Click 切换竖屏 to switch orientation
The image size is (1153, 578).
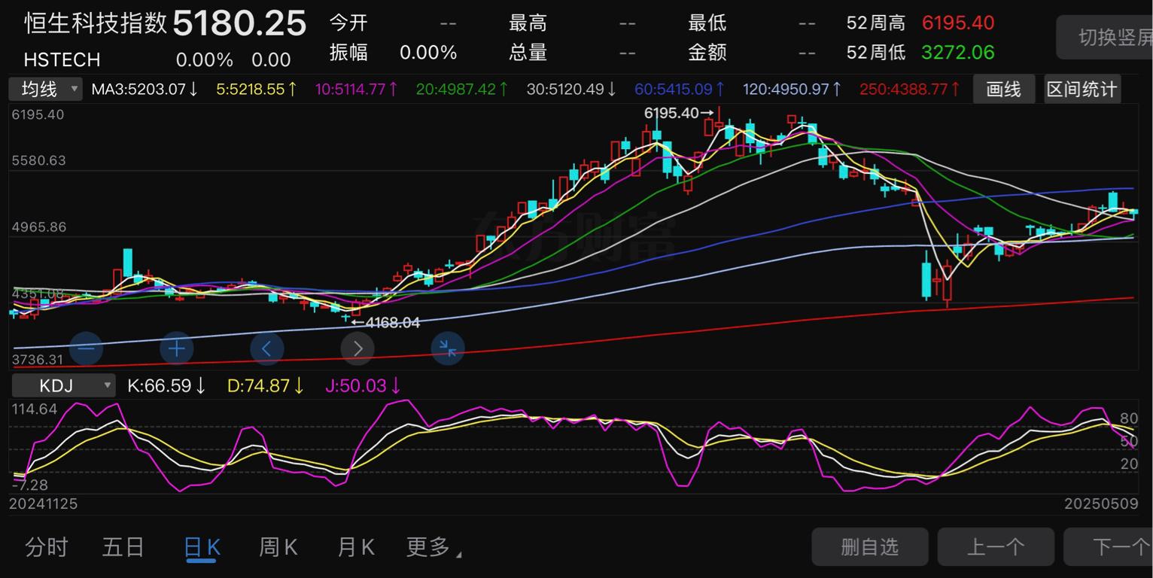click(x=1105, y=38)
